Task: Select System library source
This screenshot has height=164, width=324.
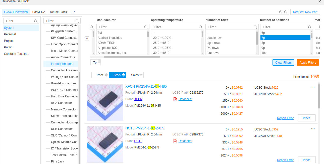Action: pyautogui.click(x=21, y=28)
